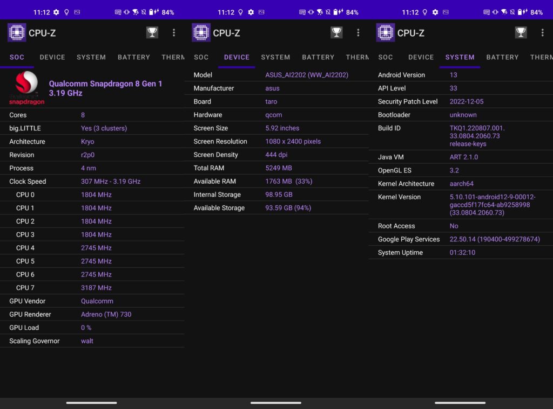Tap the settings gear in middle screen status bar
This screenshot has width=553, height=409.
point(251,12)
